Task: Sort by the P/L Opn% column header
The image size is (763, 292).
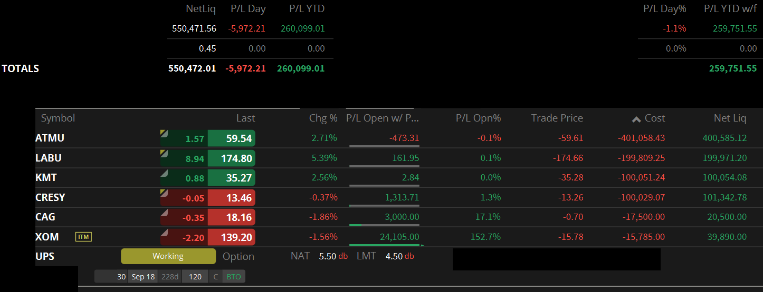Action: [478, 118]
